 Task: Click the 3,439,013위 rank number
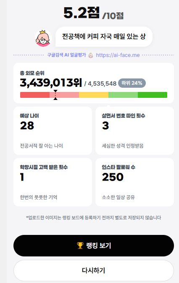click(x=51, y=83)
